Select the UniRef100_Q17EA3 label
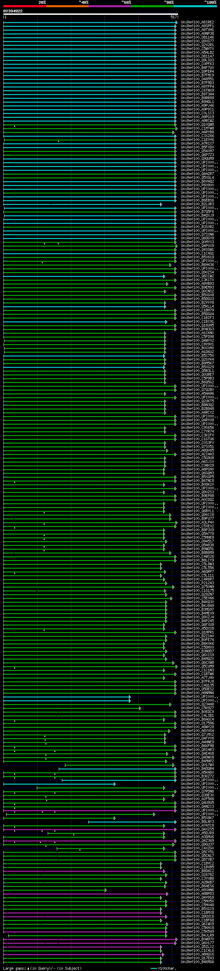Viewport: 220px width, 971px height. click(x=197, y=958)
